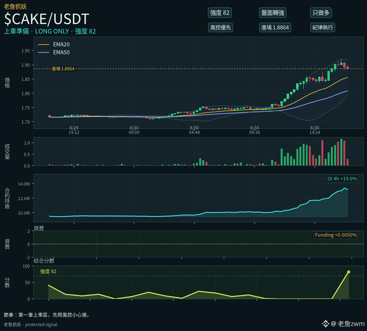Click the 分數 vertical axis title
The height and width of the screenshot is (331, 367).
pyautogui.click(x=7, y=282)
